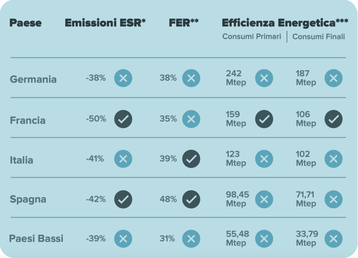Click the checkmark icon for Francia emissions
Screen dimensions: 358x258
pyautogui.click(x=123, y=119)
